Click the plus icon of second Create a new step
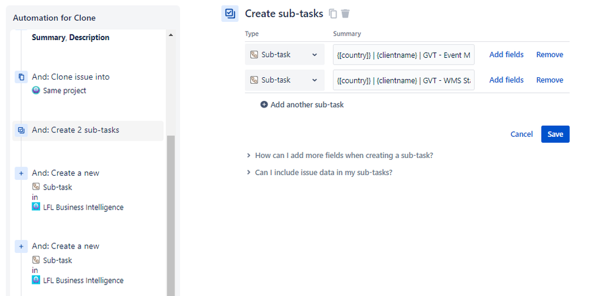This screenshot has height=296, width=608. pos(21,246)
